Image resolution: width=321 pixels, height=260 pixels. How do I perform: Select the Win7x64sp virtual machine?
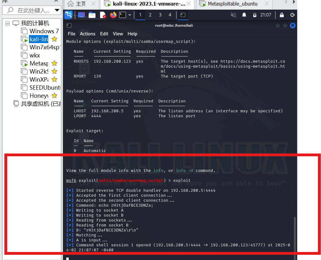(x=44, y=47)
